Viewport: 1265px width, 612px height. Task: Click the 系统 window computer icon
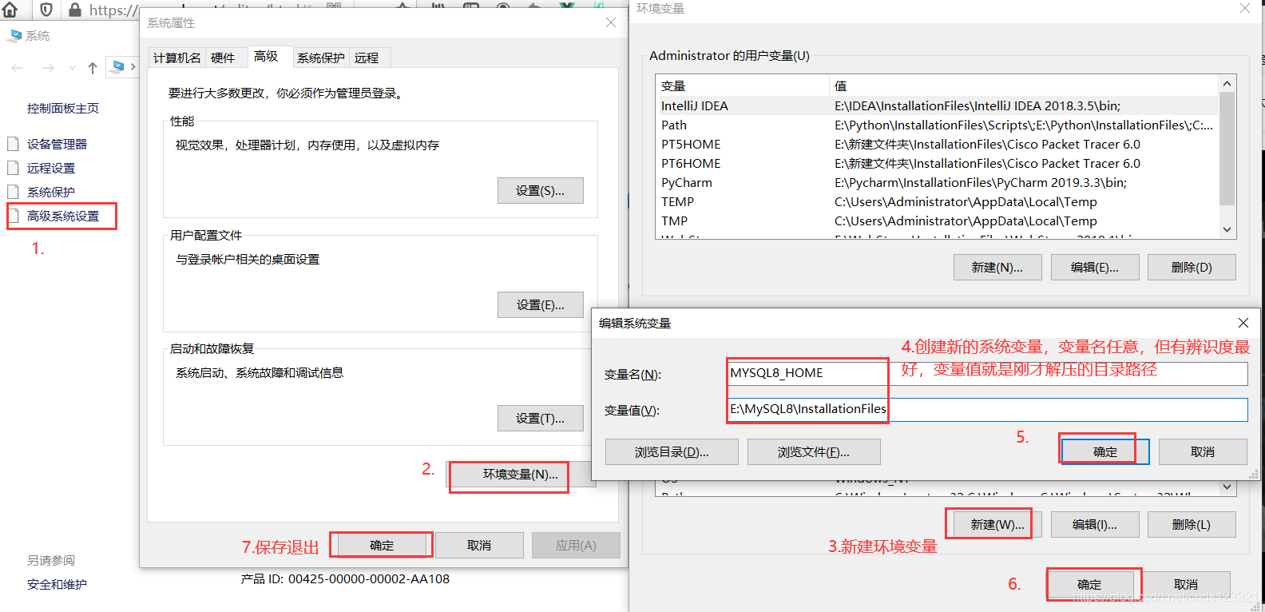click(x=15, y=36)
